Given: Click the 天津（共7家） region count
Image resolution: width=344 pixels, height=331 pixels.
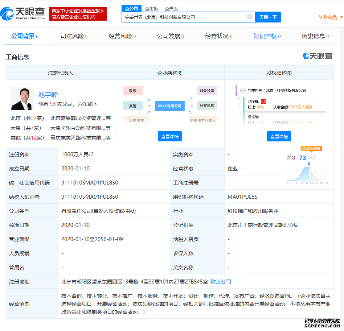Looking at the screenshot, I should coord(26,128).
